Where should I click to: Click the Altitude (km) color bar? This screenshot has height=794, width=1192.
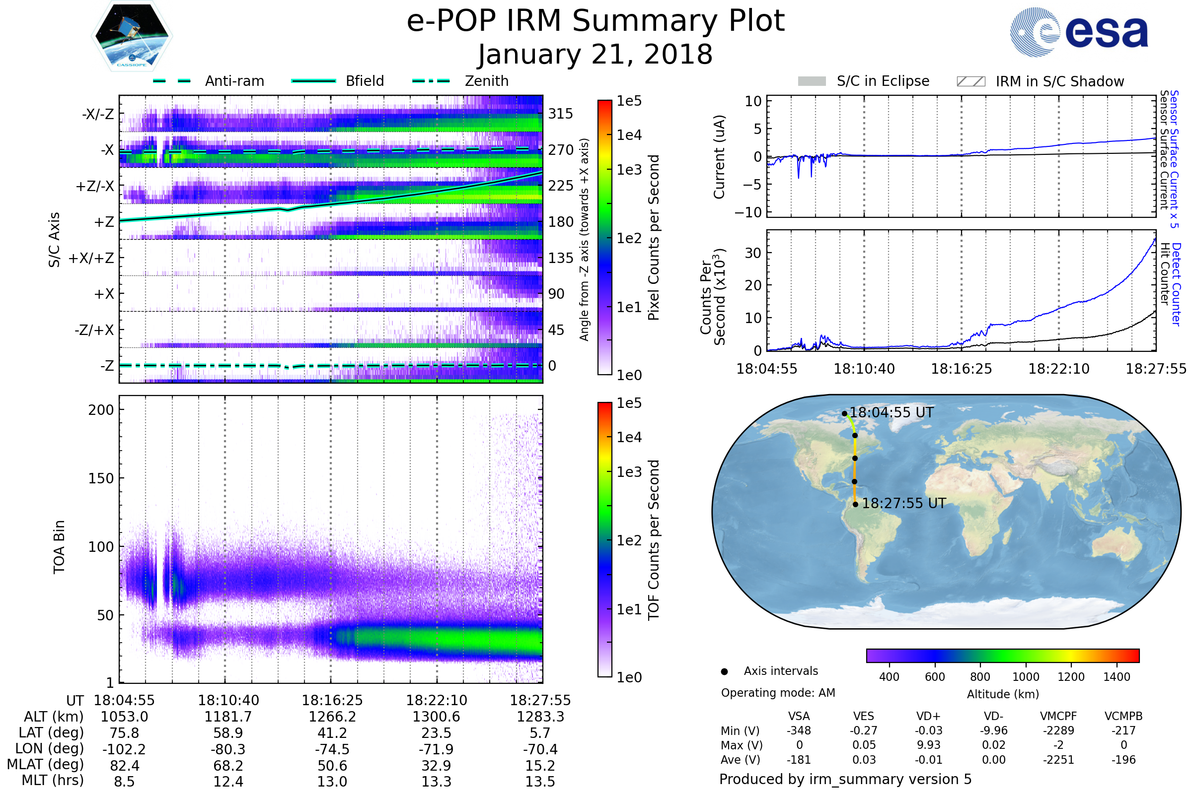click(x=1002, y=655)
